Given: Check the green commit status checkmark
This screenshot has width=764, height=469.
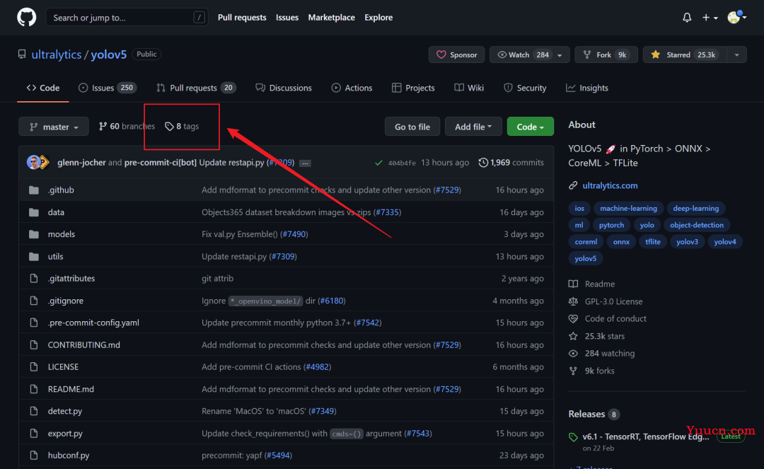Looking at the screenshot, I should click(378, 163).
